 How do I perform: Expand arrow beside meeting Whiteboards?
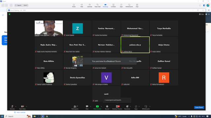coord(150,107)
